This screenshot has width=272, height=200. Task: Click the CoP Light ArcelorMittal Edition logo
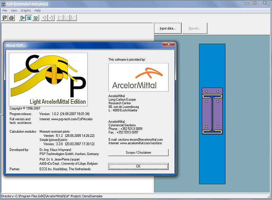pyautogui.click(x=48, y=79)
